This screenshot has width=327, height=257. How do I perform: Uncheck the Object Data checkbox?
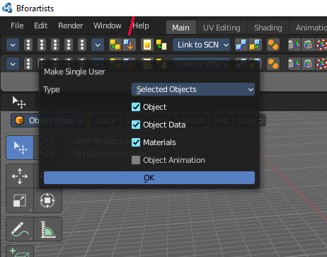(x=136, y=125)
